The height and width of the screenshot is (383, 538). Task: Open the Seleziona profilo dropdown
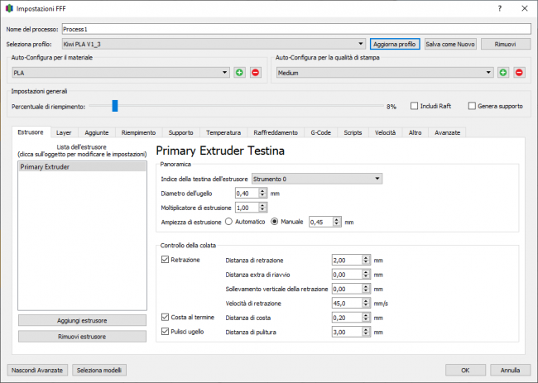pos(213,44)
